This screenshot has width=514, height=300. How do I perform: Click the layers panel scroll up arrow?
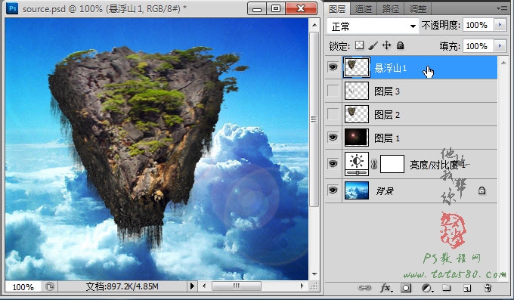[503, 63]
